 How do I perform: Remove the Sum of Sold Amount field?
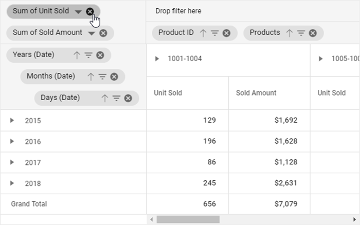[103, 33]
